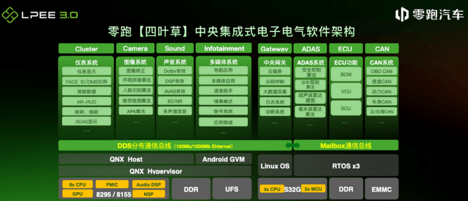Click the 诊断系统 box
Viewport: 468px width, 201px height.
(275, 112)
